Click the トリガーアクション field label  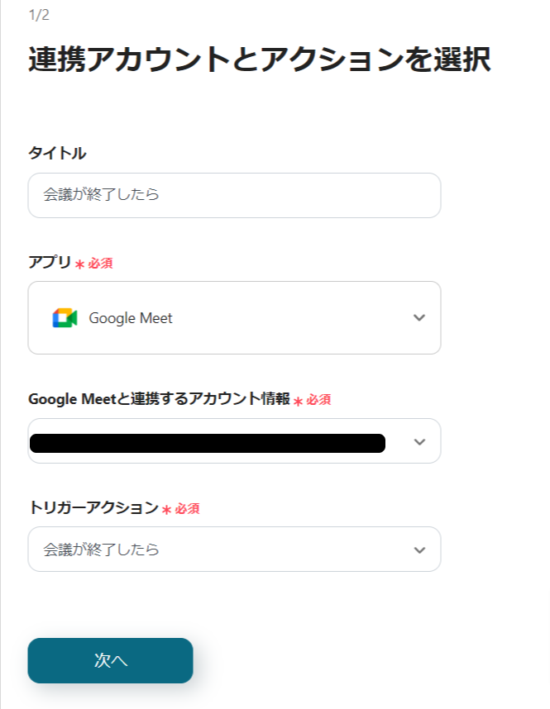(x=93, y=508)
